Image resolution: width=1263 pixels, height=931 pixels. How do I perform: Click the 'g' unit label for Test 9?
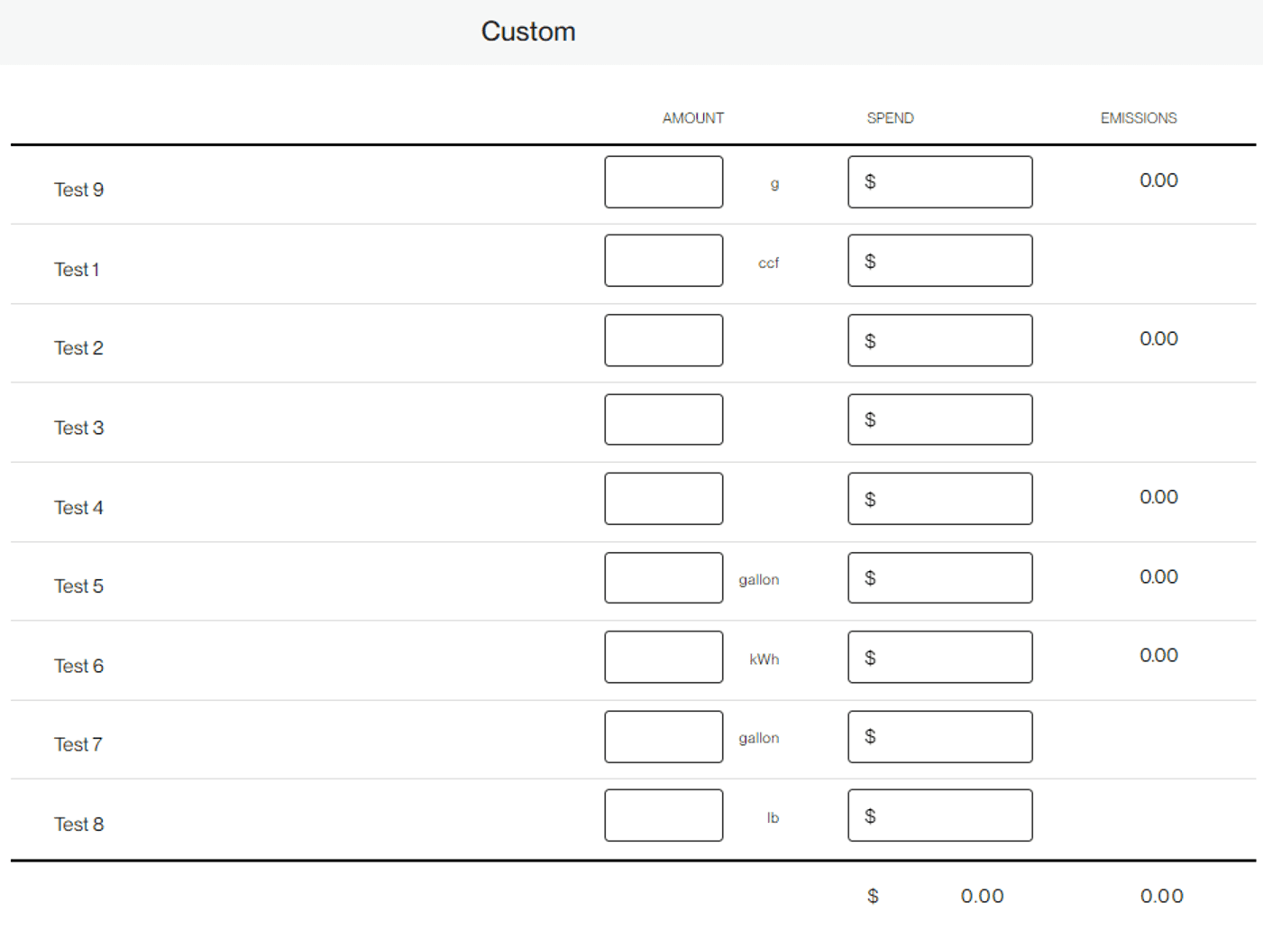point(774,184)
